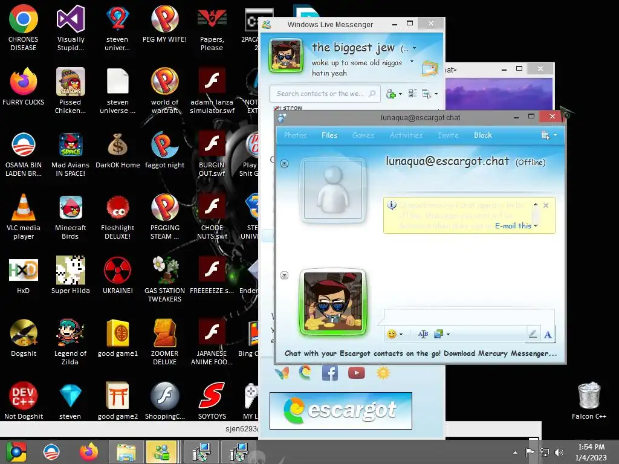Open the Photos tab in chat window
Screen dimensions: 619x464
tap(295, 135)
